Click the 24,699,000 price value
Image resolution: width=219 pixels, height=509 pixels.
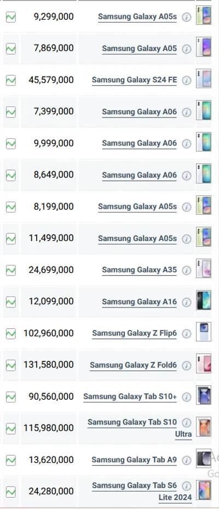click(x=51, y=270)
